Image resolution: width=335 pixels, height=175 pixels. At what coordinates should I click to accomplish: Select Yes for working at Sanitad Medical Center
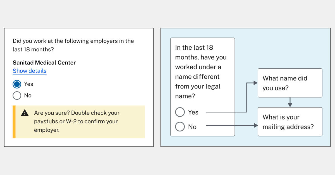17,84
